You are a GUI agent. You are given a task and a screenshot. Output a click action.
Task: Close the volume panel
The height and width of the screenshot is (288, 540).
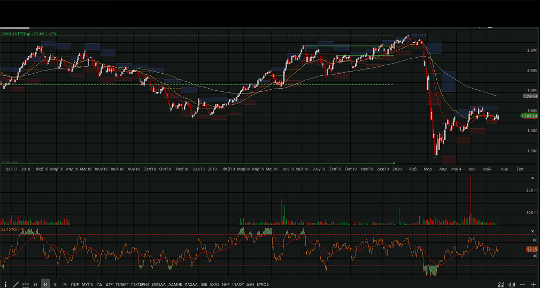(x=532, y=178)
